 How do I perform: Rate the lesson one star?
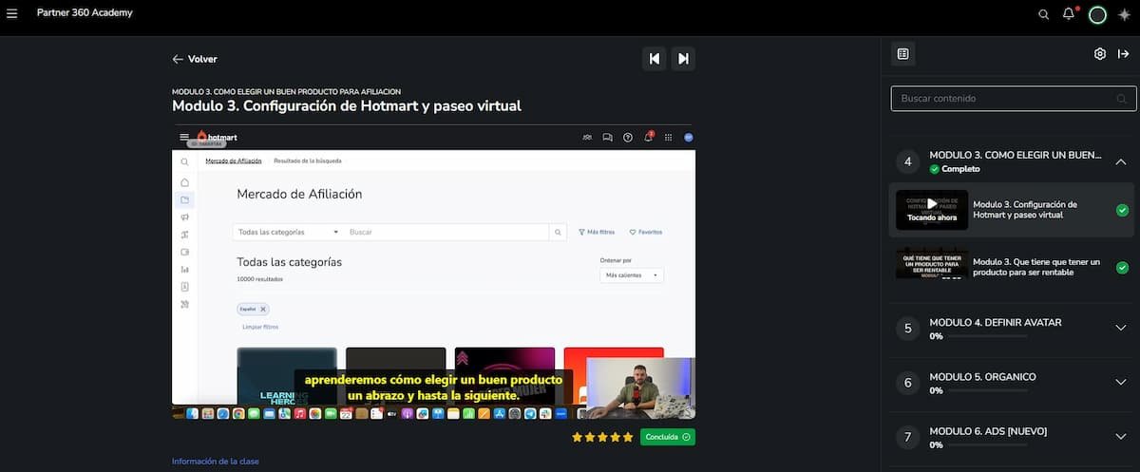pos(578,437)
